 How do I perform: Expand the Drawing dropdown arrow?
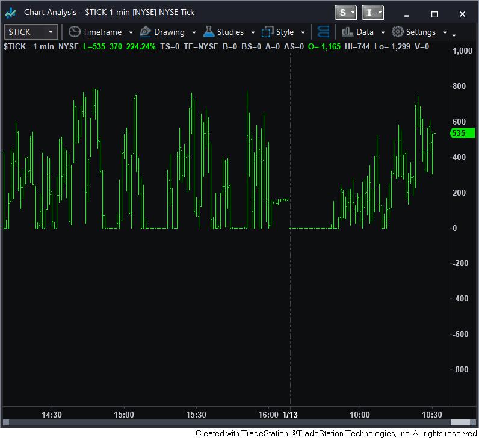(x=194, y=32)
